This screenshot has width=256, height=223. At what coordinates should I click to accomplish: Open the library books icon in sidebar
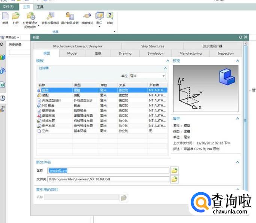click(3, 57)
